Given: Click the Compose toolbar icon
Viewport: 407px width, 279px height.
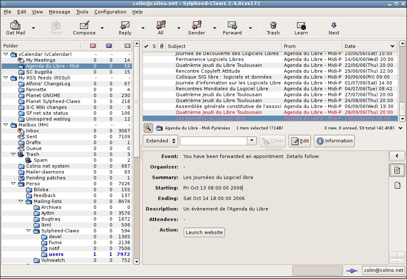Looking at the screenshot, I should click(84, 25).
